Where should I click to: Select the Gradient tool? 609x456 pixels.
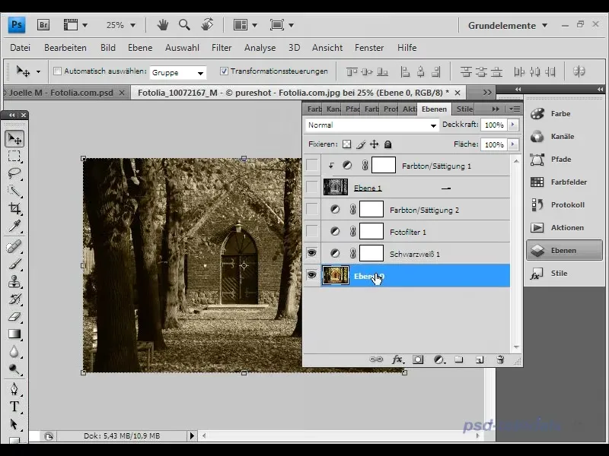coord(14,334)
